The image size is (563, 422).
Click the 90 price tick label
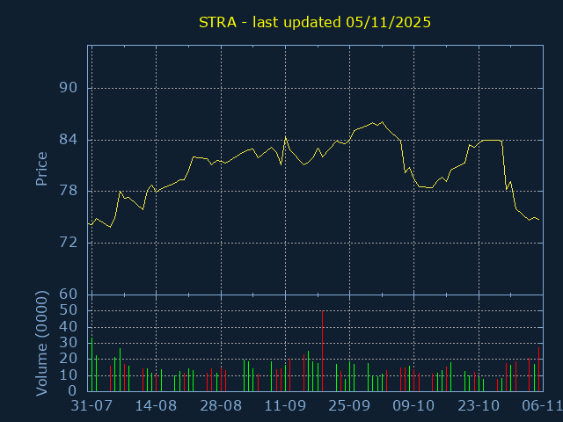pyautogui.click(x=69, y=88)
